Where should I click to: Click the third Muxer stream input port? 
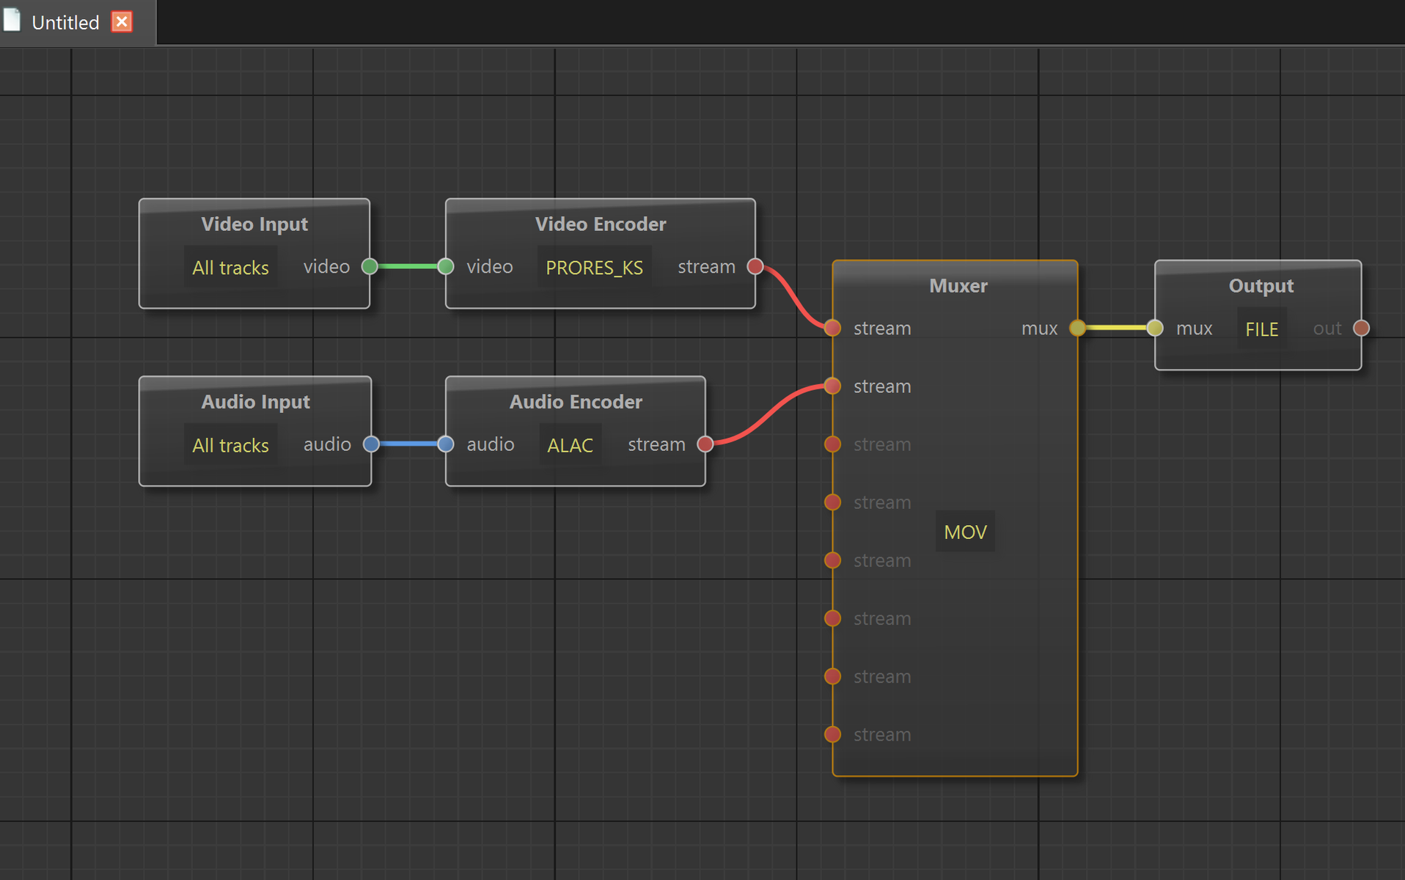(832, 444)
